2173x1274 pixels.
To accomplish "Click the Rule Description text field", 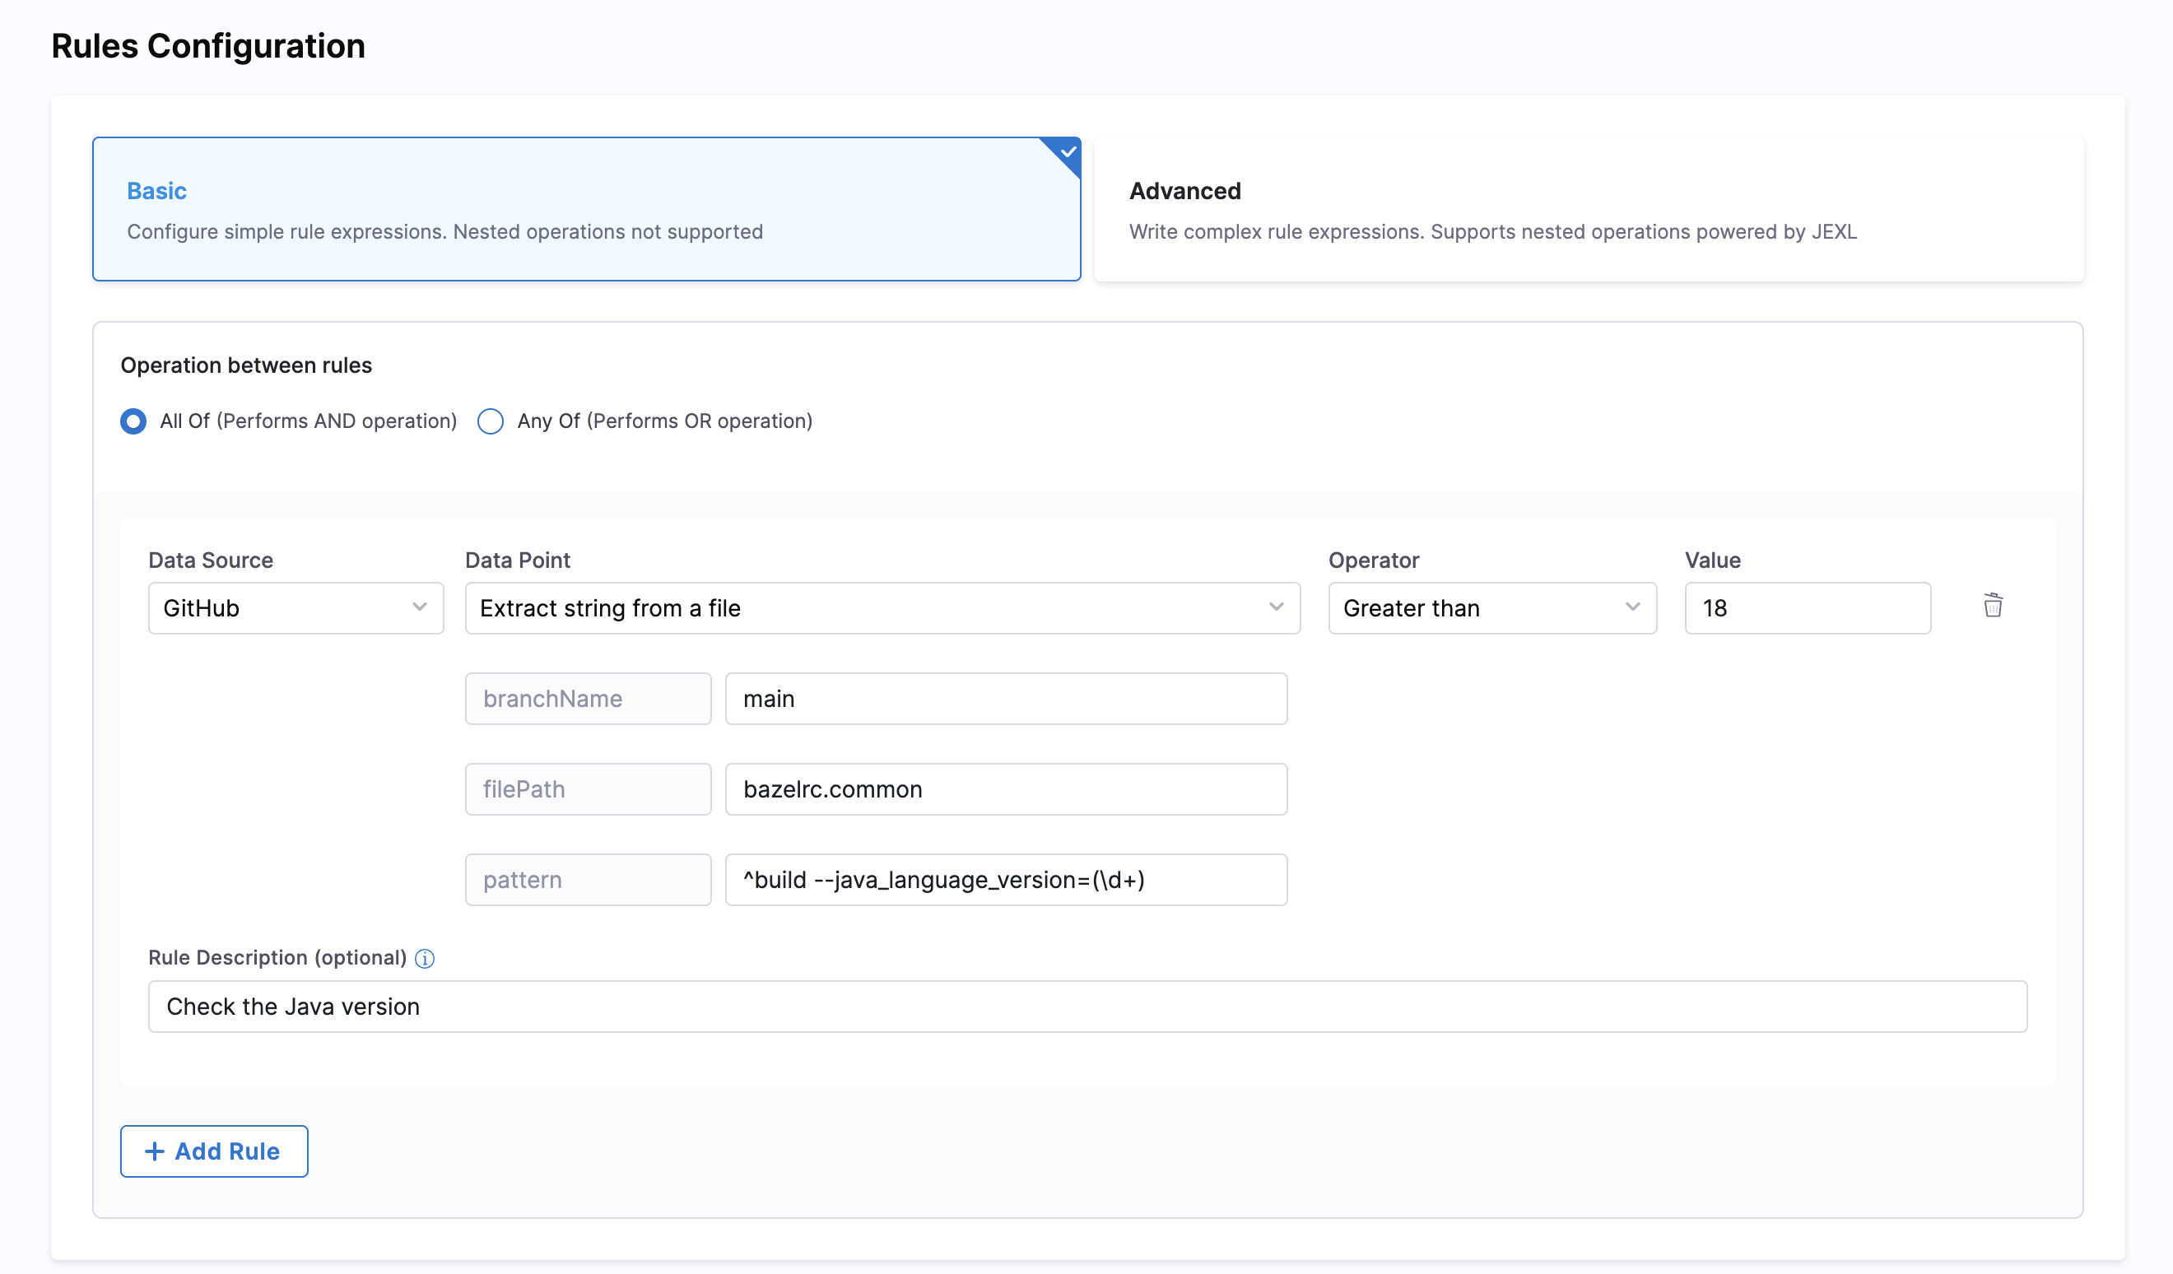I will pos(1086,1007).
